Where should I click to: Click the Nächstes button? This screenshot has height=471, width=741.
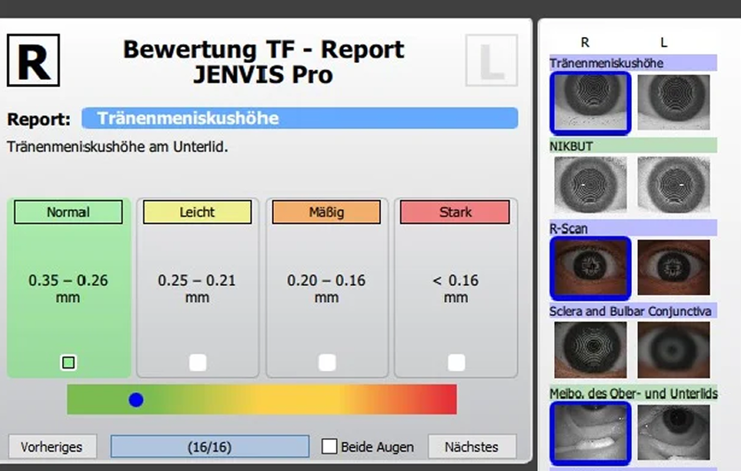click(x=472, y=446)
